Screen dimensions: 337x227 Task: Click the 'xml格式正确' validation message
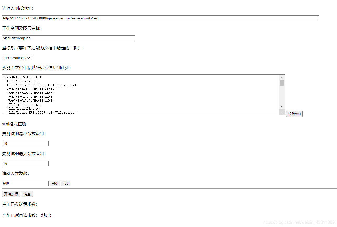[14, 124]
